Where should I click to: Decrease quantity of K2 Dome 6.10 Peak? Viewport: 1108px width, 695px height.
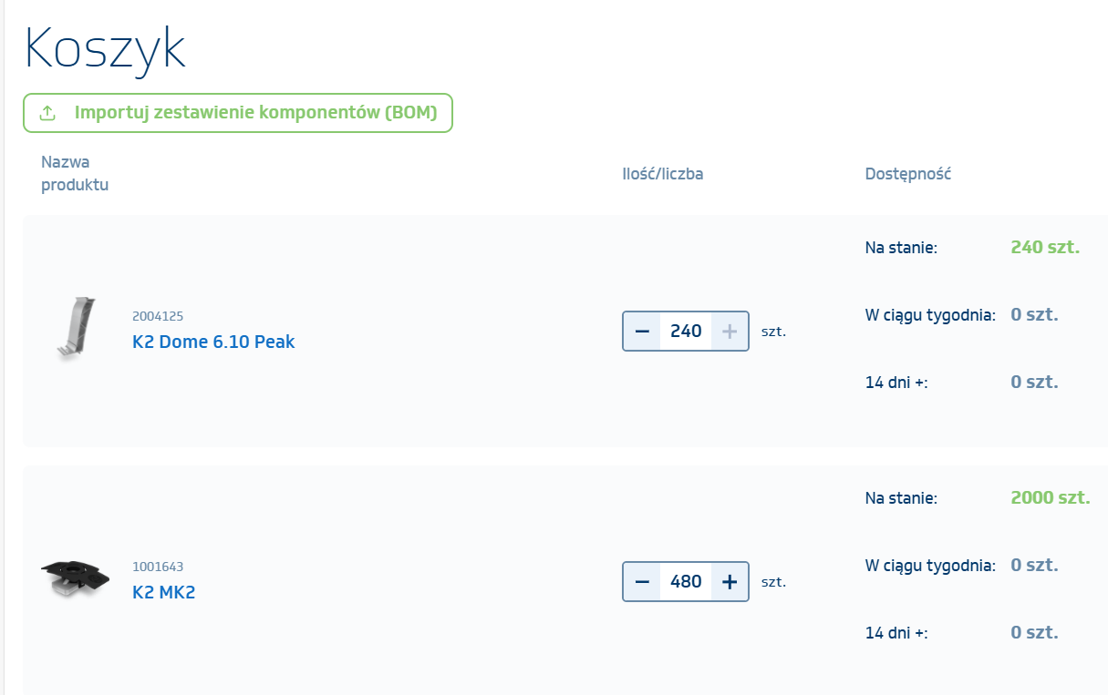tap(642, 332)
